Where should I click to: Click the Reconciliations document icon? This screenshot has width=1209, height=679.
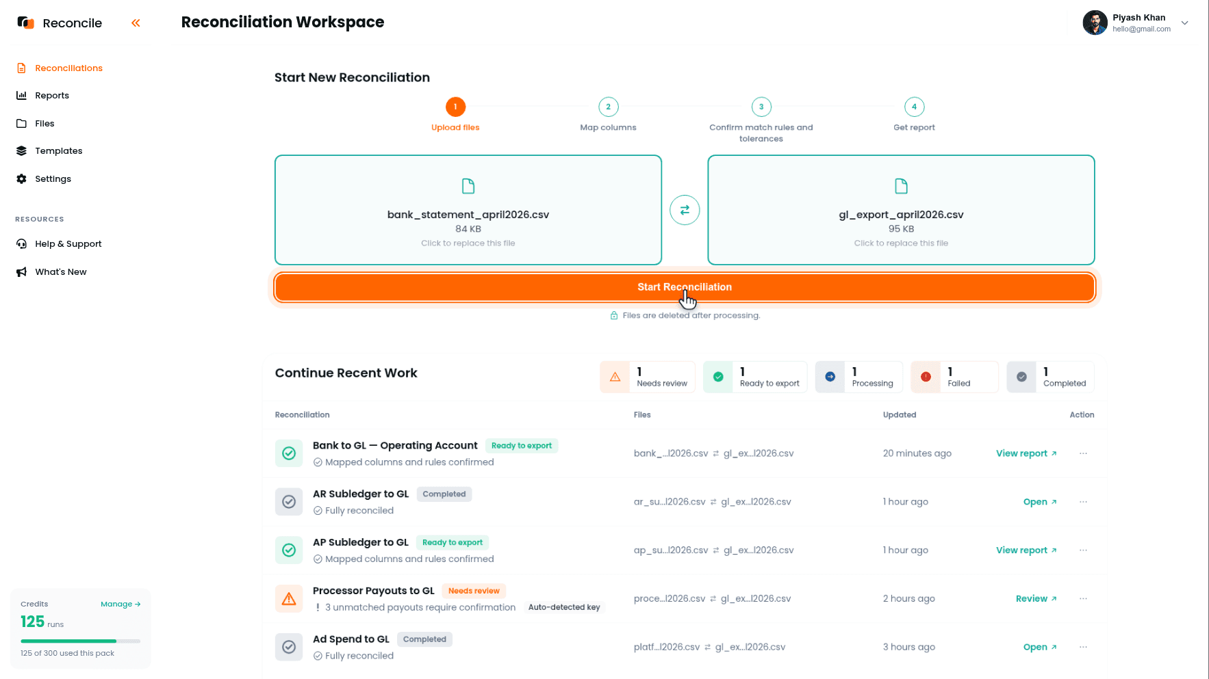21,68
